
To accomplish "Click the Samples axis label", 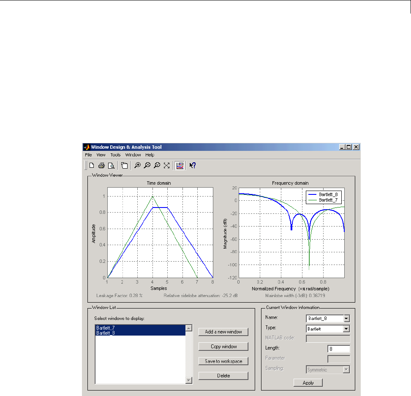I will click(158, 289).
